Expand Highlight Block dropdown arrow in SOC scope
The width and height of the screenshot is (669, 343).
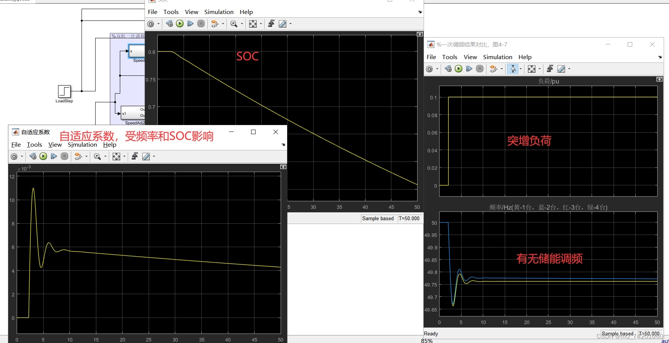coord(223,24)
